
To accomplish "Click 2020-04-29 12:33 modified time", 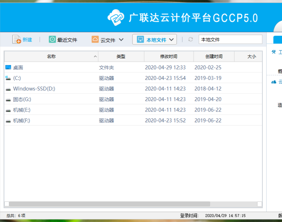I will point(165,67).
